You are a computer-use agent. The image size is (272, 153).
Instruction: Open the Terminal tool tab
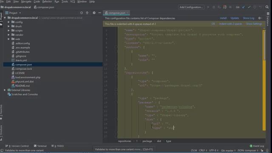[40, 146]
